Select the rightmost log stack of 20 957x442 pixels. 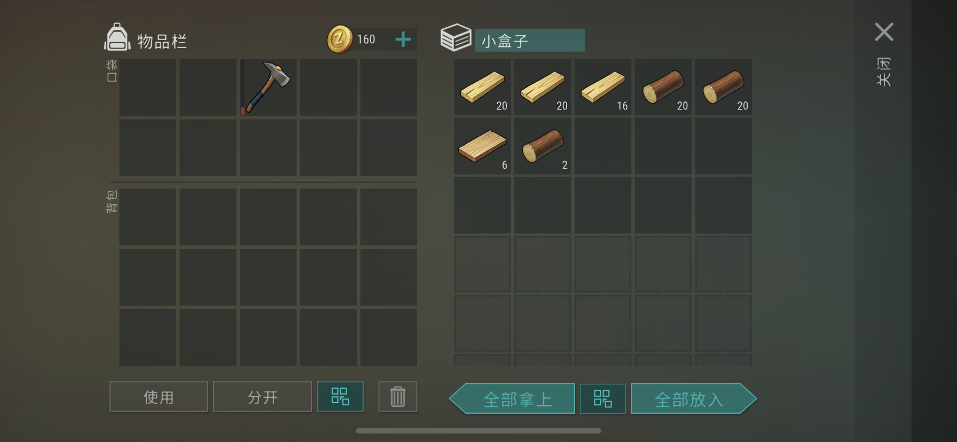coord(724,88)
